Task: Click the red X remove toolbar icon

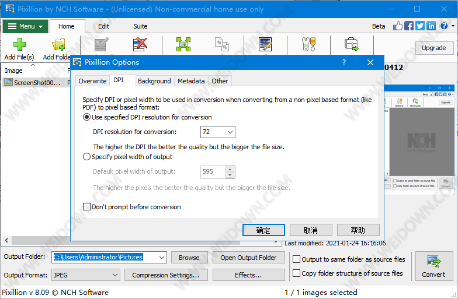Action: tap(140, 45)
